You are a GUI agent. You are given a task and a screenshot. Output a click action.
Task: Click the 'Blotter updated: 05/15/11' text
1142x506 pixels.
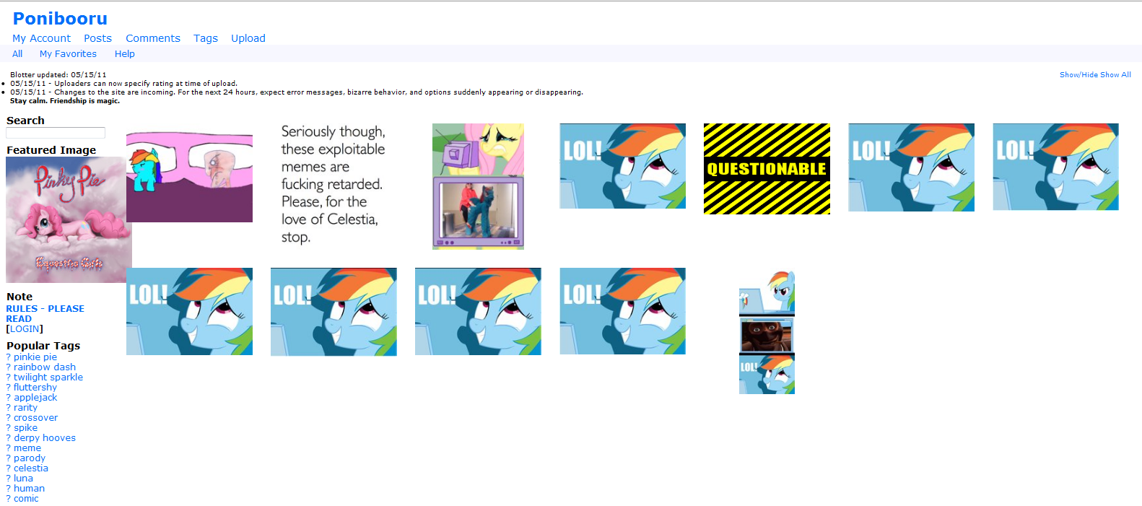(58, 74)
